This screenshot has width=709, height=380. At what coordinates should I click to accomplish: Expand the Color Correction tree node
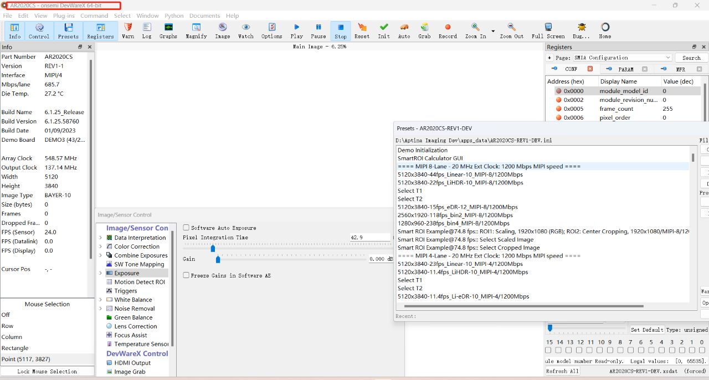pos(100,247)
